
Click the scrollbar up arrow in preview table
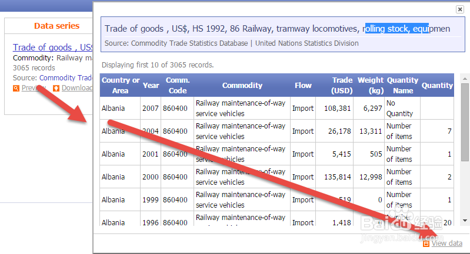pos(465,79)
